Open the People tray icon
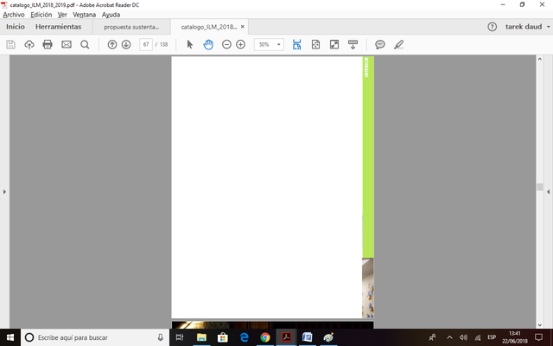The height and width of the screenshot is (346, 553). coord(432,337)
